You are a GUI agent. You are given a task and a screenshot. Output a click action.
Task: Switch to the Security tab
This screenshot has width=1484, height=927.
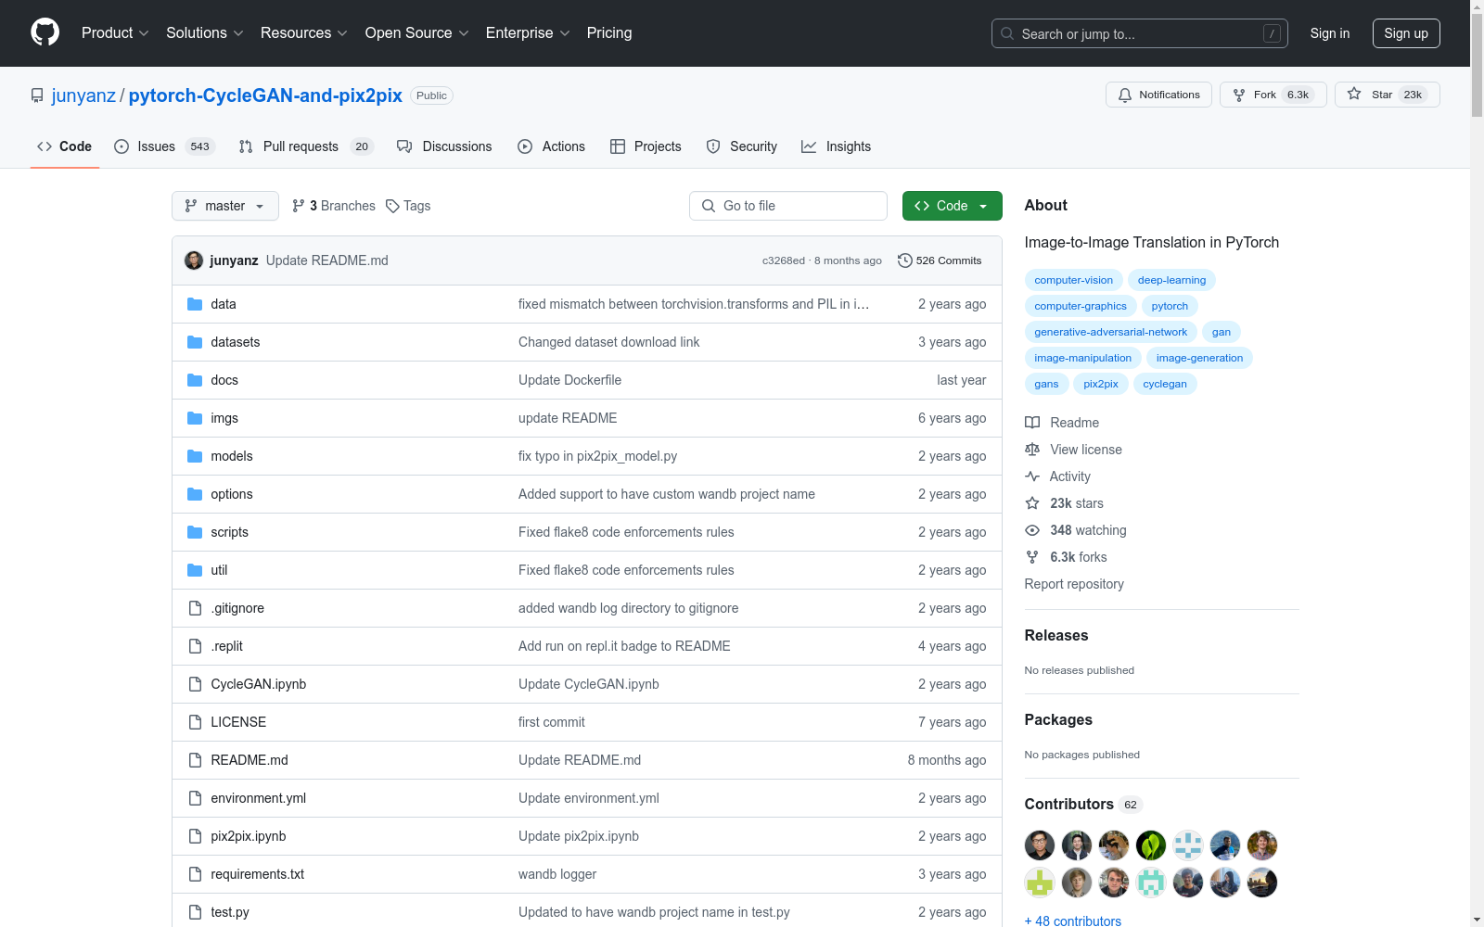[x=741, y=146]
